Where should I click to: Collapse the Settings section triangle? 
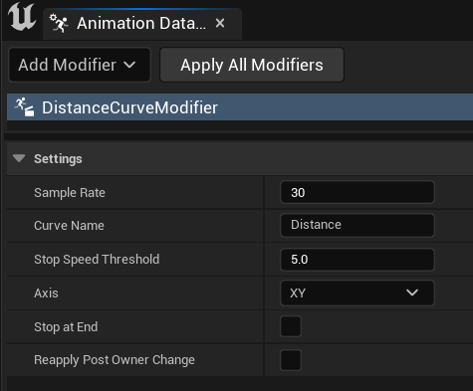coord(19,158)
